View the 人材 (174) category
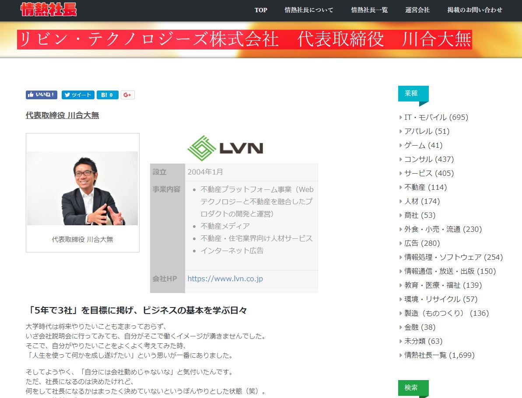The height and width of the screenshot is (398, 522). [422, 201]
